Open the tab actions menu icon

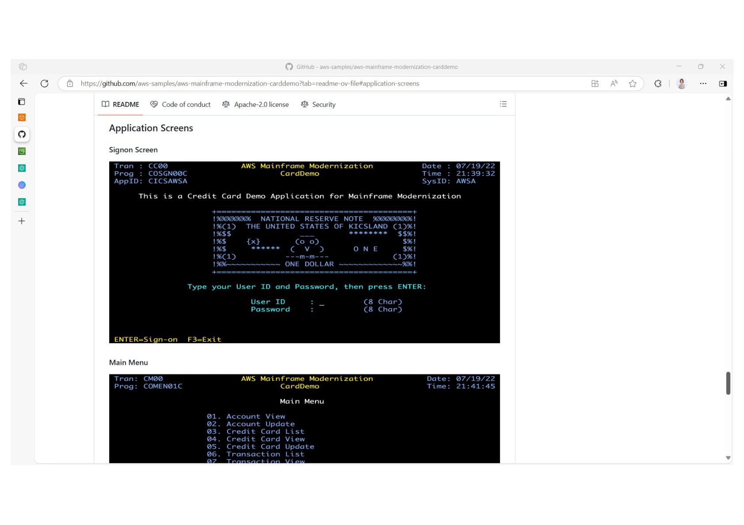[23, 67]
